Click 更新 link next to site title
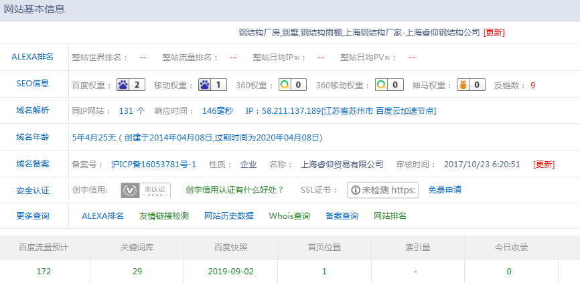580x283 pixels. [494, 33]
